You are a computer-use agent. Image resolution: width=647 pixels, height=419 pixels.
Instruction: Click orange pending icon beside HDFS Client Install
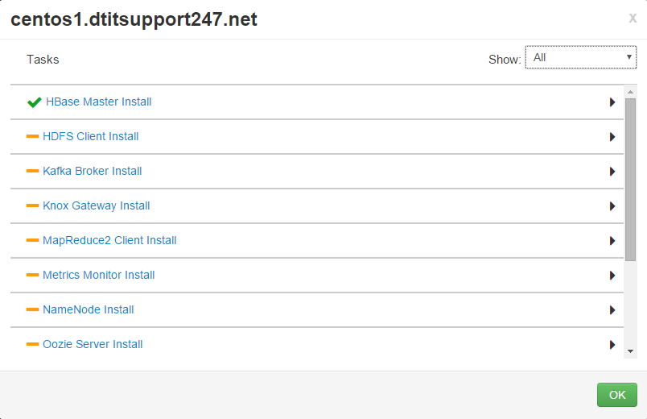[33, 136]
